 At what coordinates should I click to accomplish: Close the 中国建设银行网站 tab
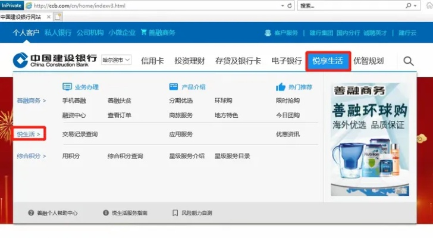[49, 17]
